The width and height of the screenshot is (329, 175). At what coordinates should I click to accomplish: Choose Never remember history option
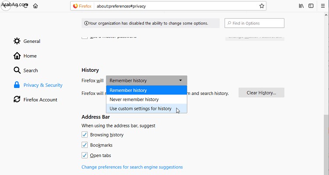click(147, 99)
